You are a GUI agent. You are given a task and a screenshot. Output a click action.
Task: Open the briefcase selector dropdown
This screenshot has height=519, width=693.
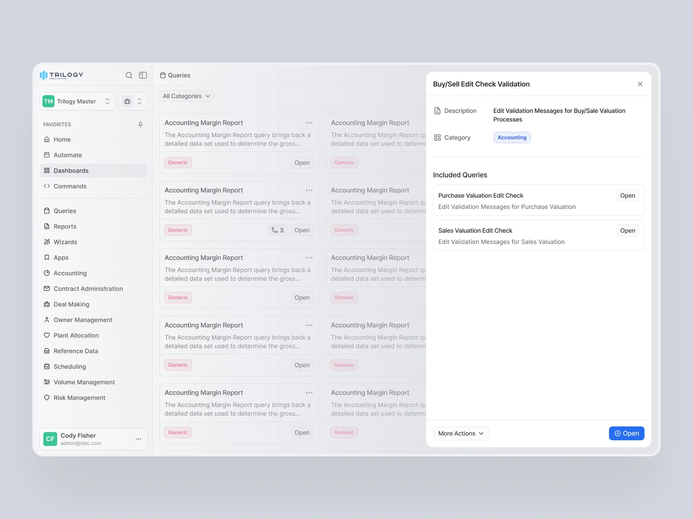pyautogui.click(x=133, y=101)
